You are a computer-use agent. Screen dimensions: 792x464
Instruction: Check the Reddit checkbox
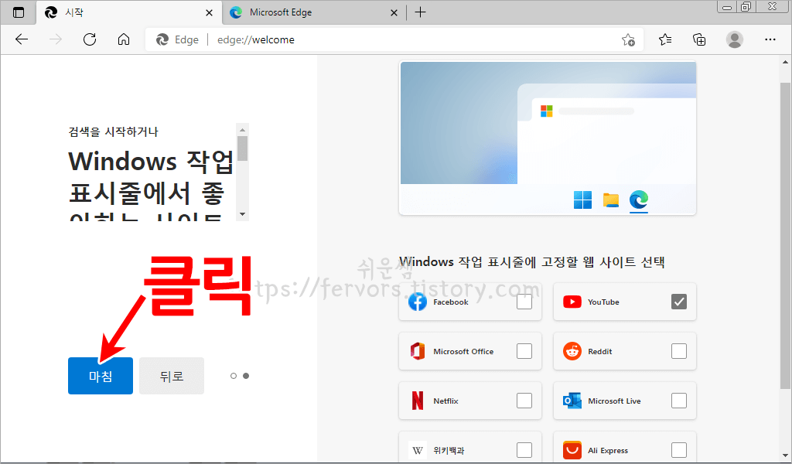(x=679, y=351)
